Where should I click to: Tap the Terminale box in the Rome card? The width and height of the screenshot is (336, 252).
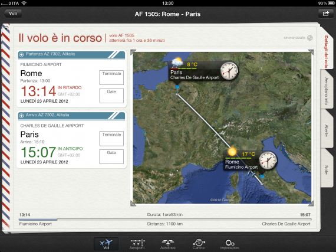coord(111,77)
